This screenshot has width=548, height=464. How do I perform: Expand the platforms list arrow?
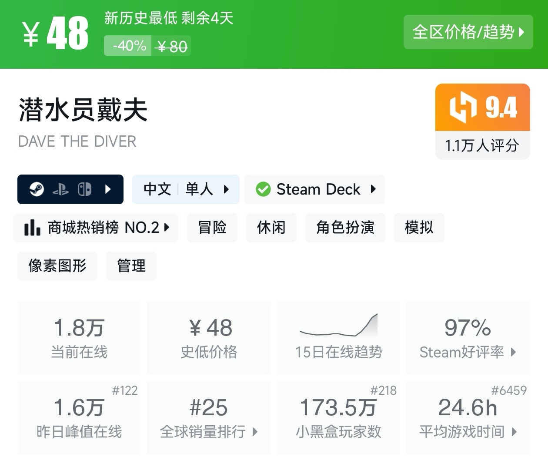pyautogui.click(x=108, y=189)
